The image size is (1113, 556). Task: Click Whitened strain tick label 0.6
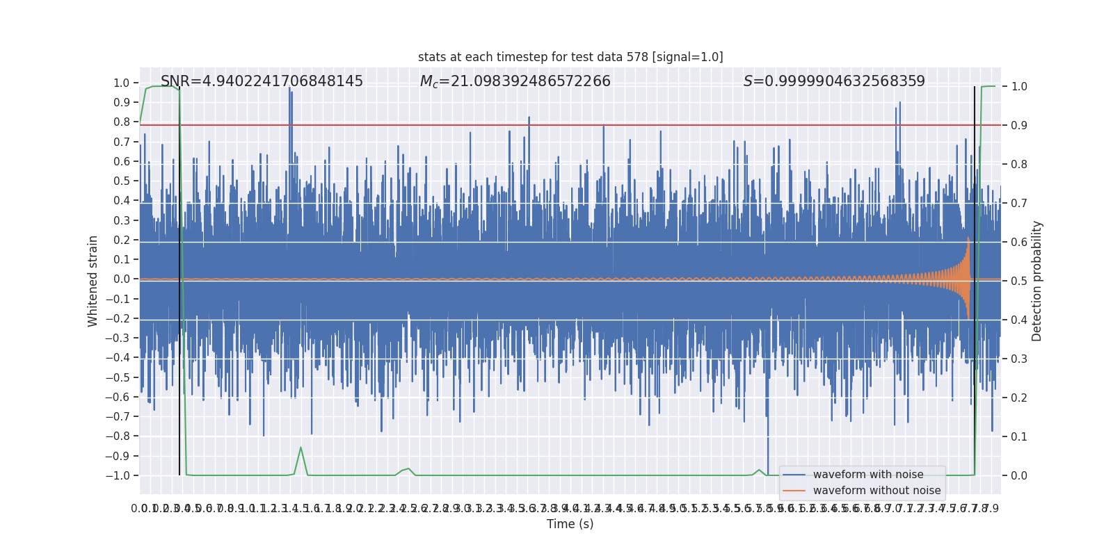(122, 161)
